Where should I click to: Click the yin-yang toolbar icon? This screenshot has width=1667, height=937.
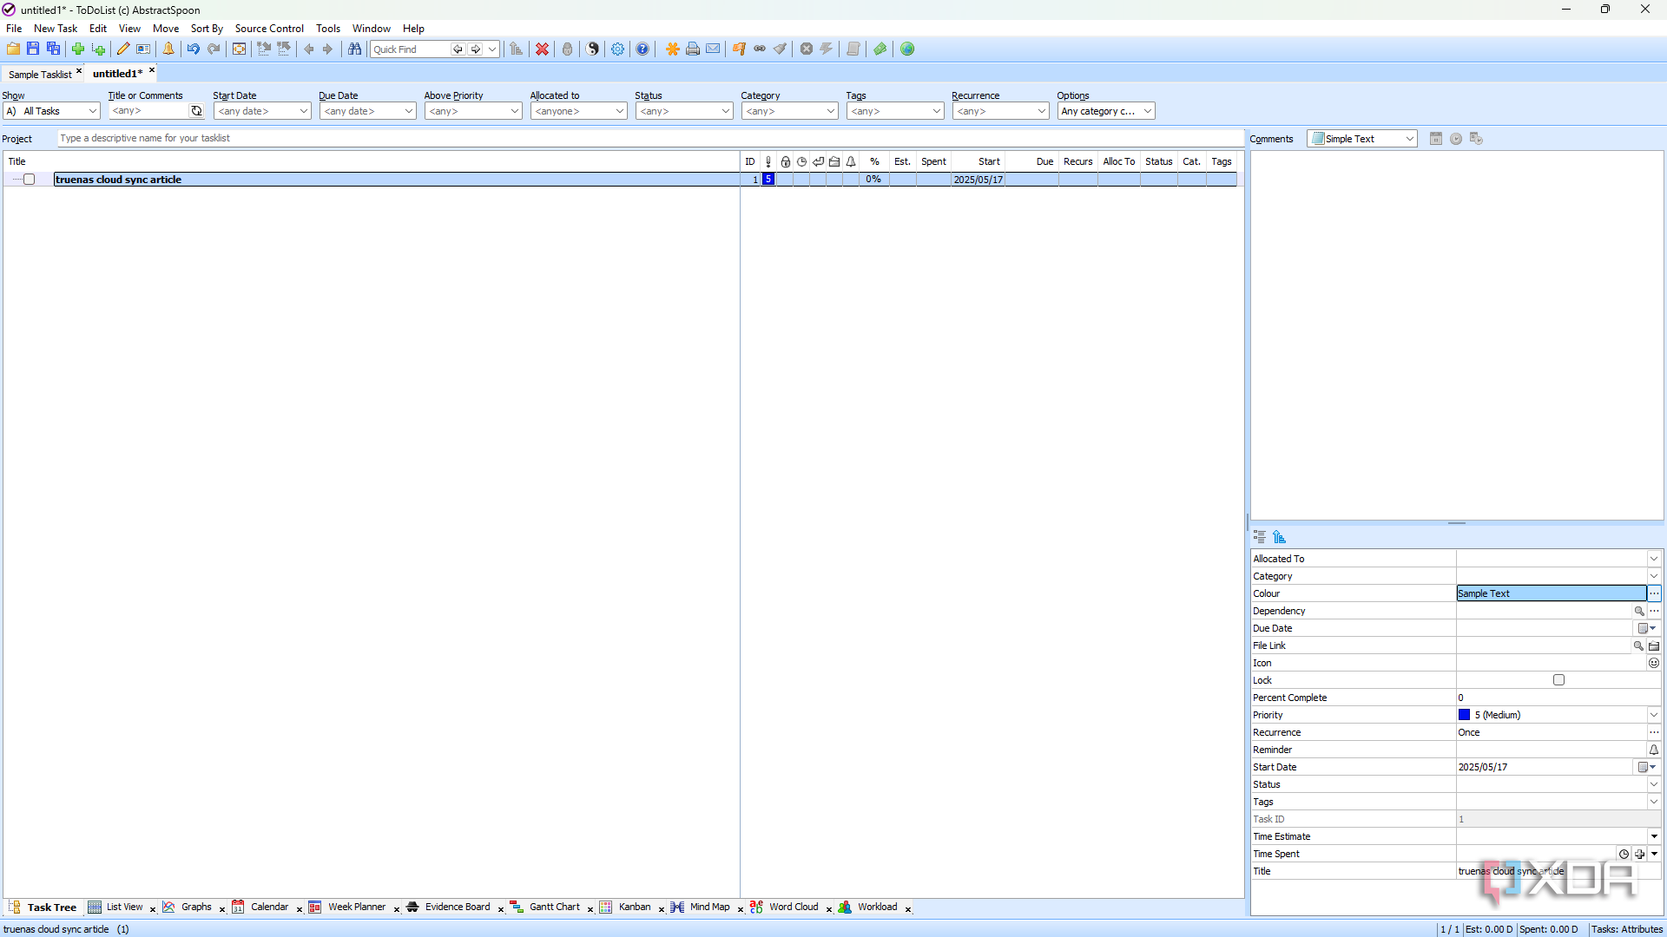[592, 49]
